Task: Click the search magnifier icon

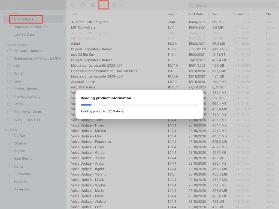Action: click(x=192, y=5)
